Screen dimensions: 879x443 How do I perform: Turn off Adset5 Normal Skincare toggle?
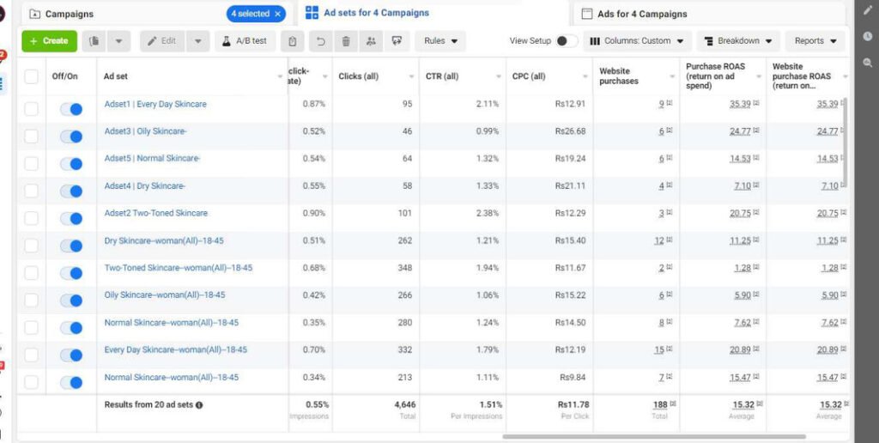tap(71, 164)
